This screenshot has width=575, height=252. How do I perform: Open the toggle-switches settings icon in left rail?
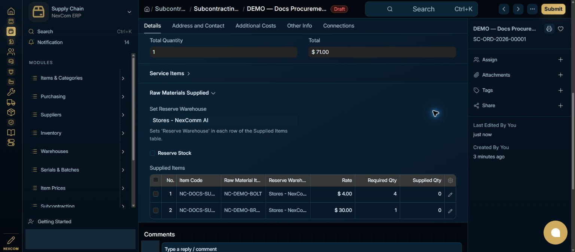pyautogui.click(x=11, y=142)
